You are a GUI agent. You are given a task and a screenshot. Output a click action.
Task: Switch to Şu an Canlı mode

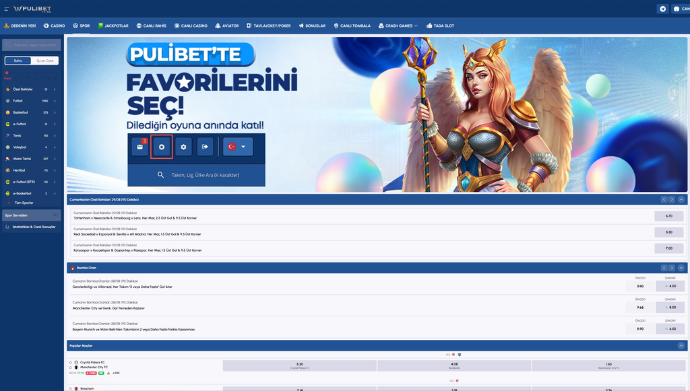coord(45,61)
